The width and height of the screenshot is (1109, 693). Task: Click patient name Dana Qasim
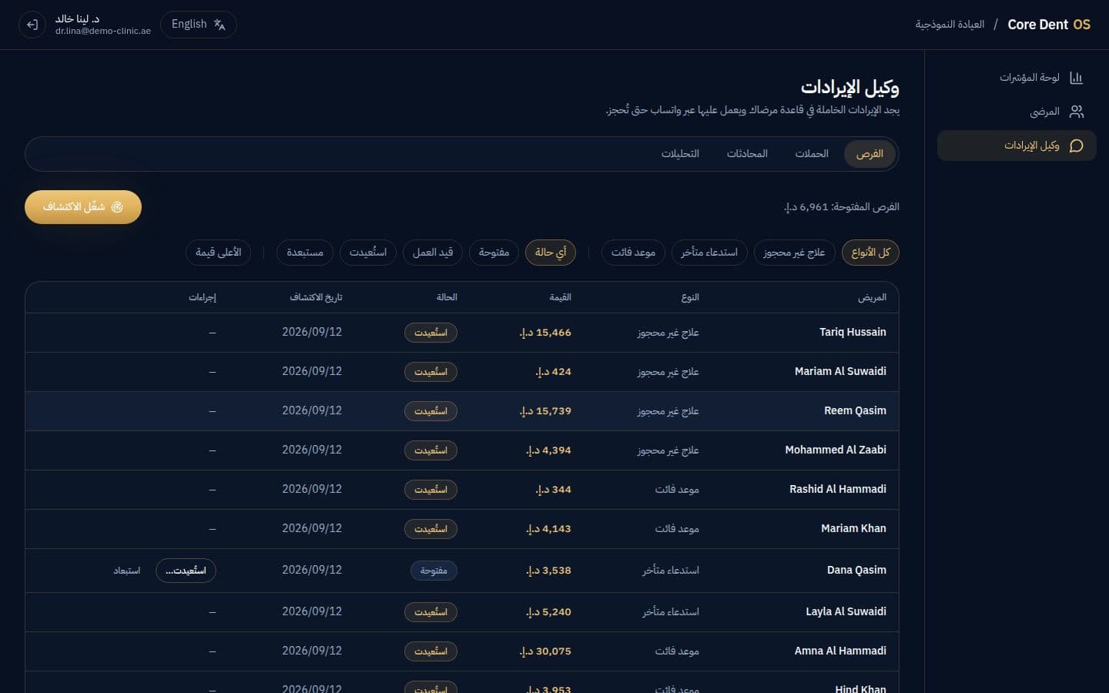point(856,571)
